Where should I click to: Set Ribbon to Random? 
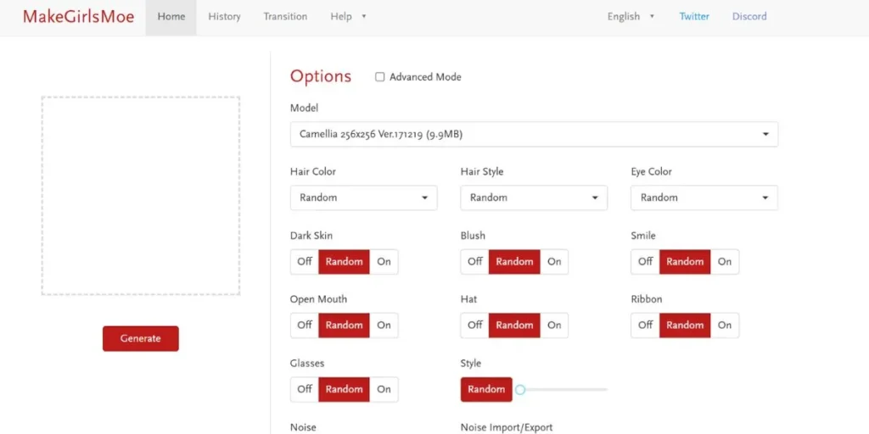[x=685, y=325]
